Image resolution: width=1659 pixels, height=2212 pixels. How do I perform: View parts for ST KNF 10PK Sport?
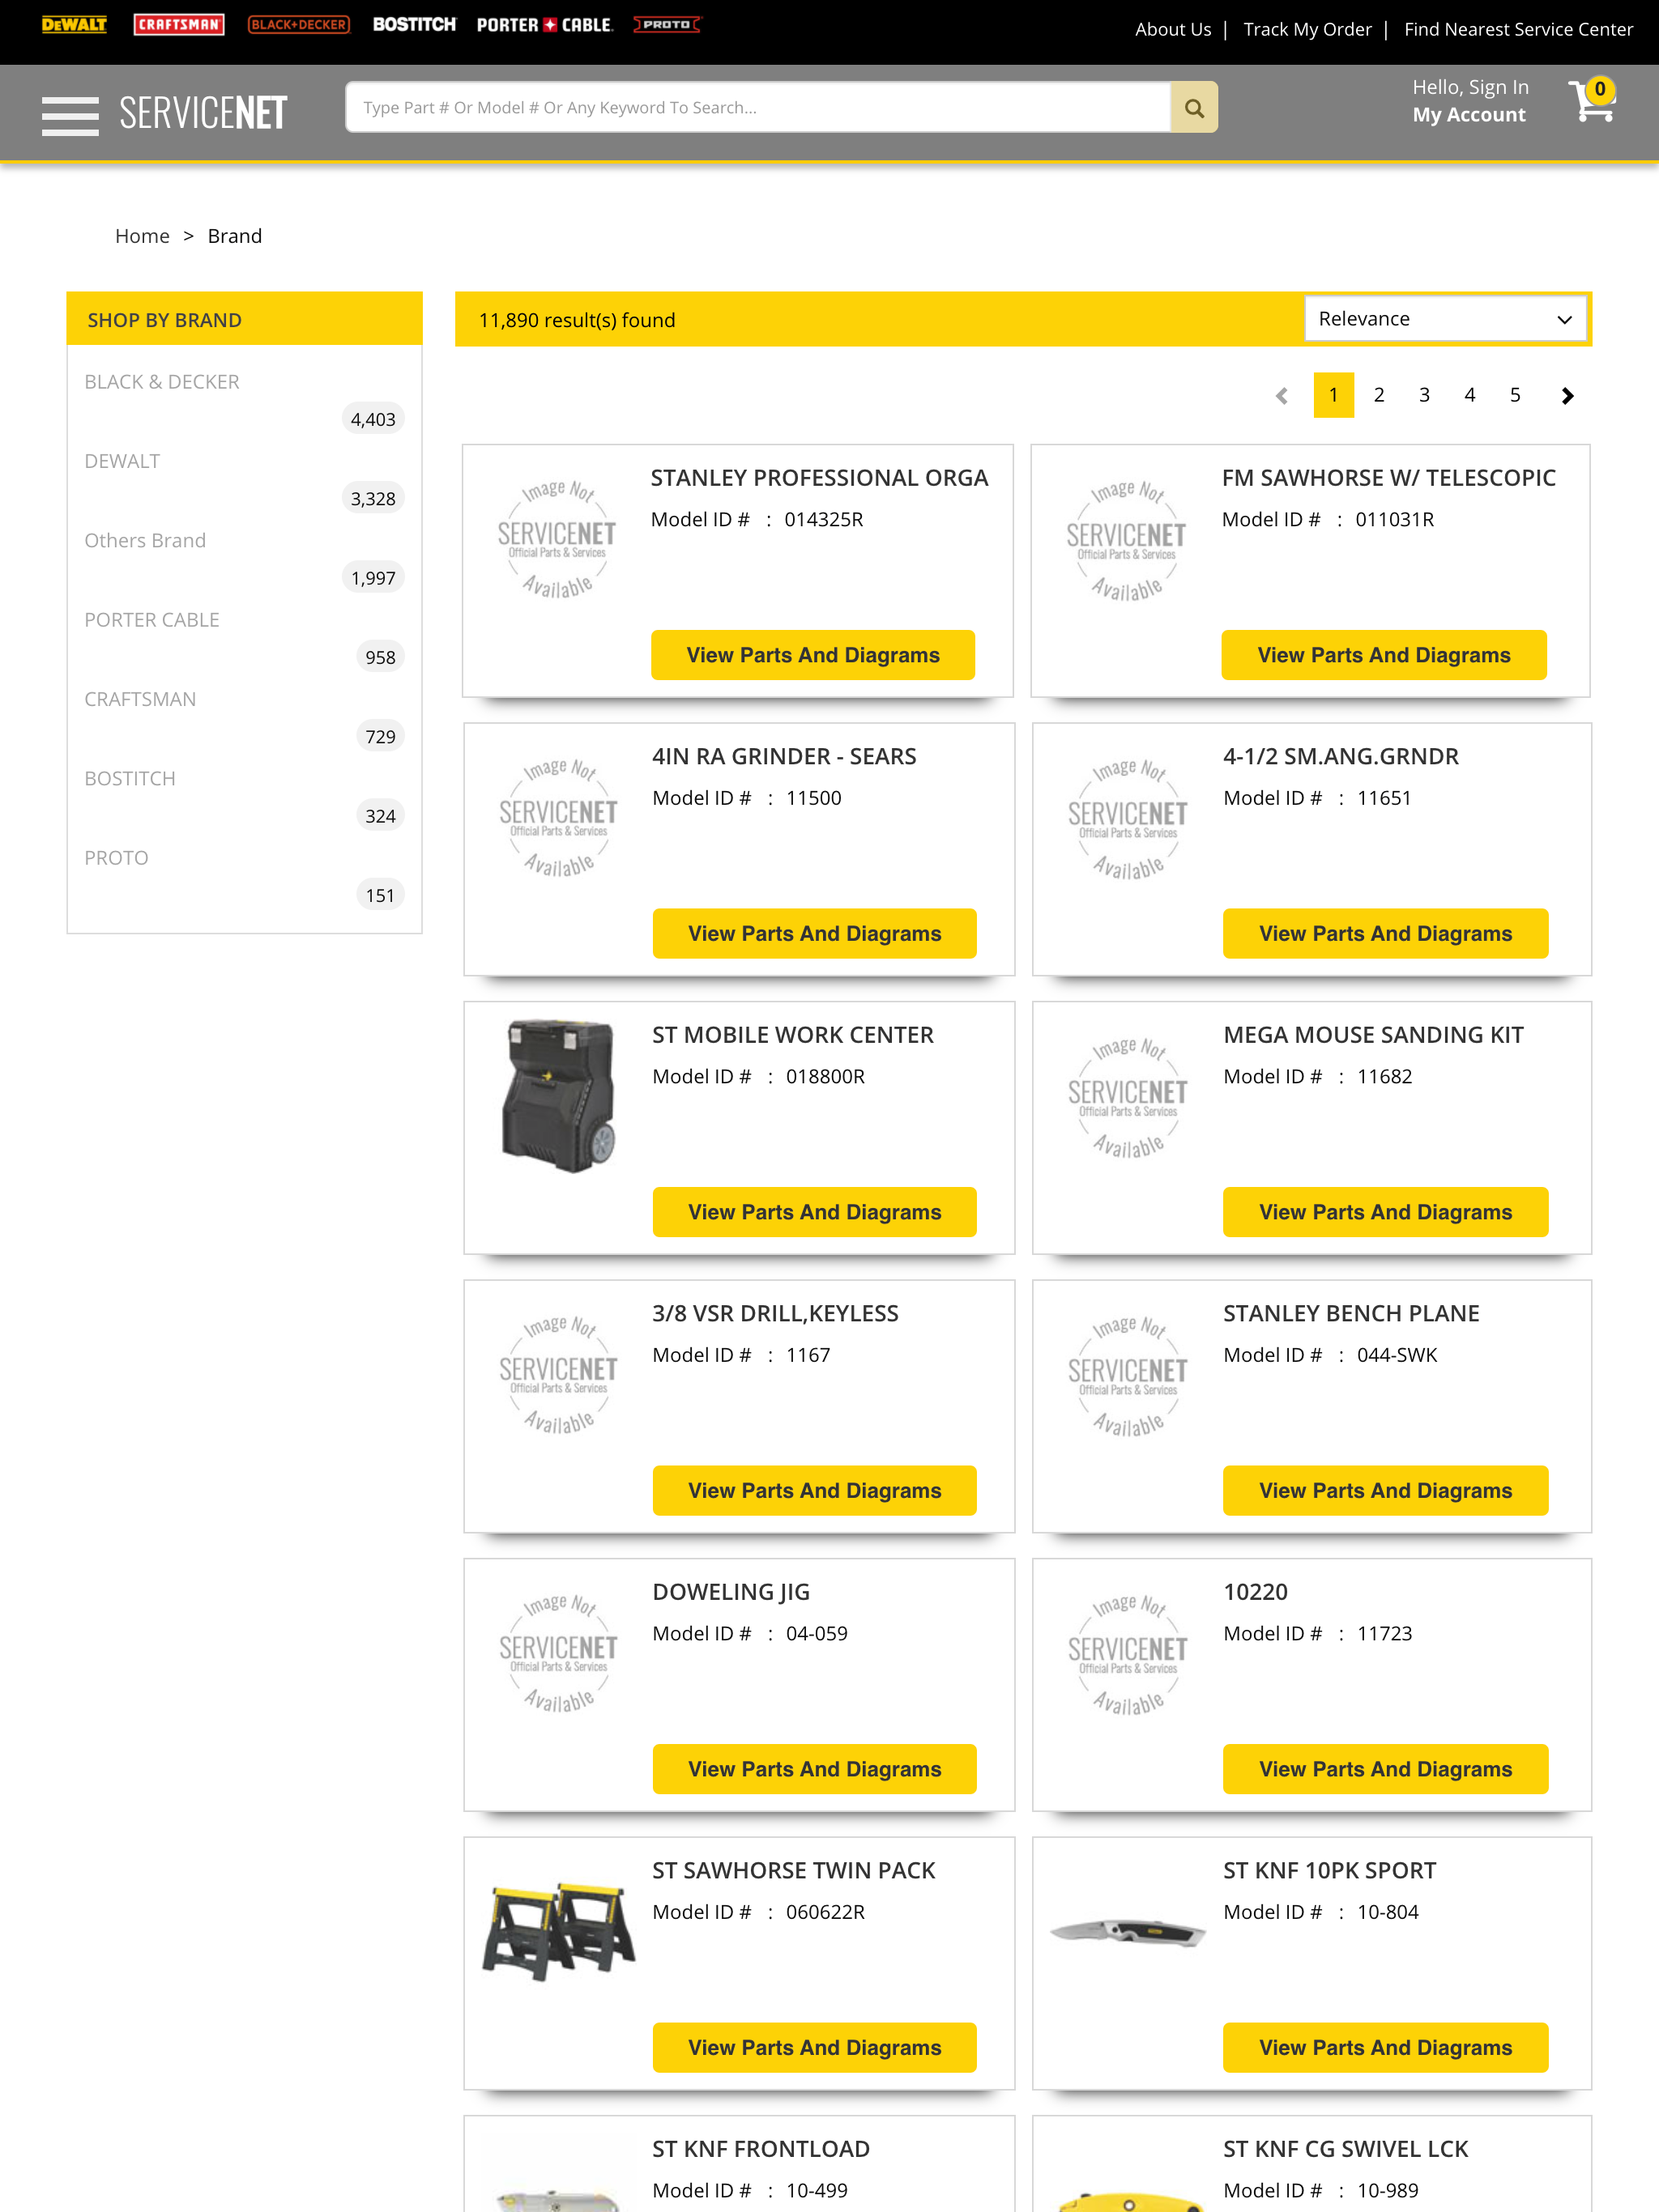(1386, 2048)
